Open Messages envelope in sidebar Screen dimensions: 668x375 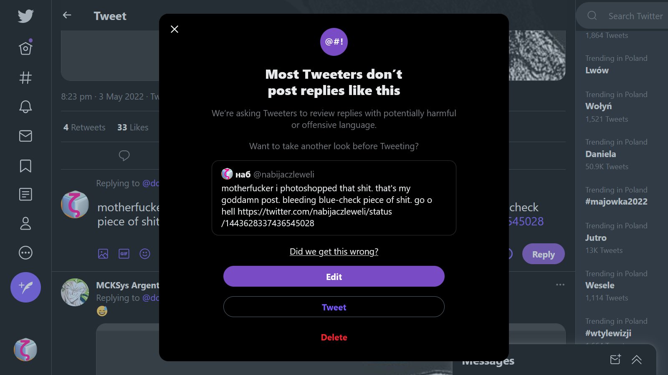click(25, 136)
